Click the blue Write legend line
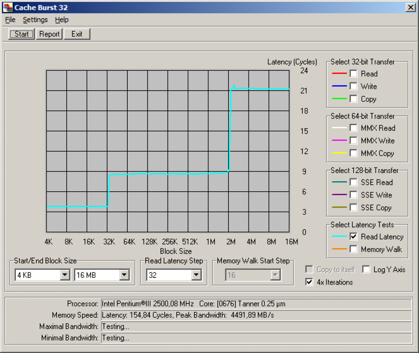 click(339, 86)
